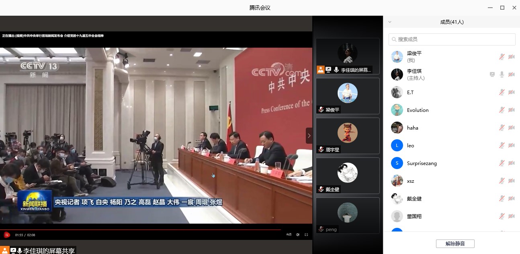Screen dimensions: 520x254
Task: Click 董国翔's camera-off icon
Action: click(x=512, y=216)
